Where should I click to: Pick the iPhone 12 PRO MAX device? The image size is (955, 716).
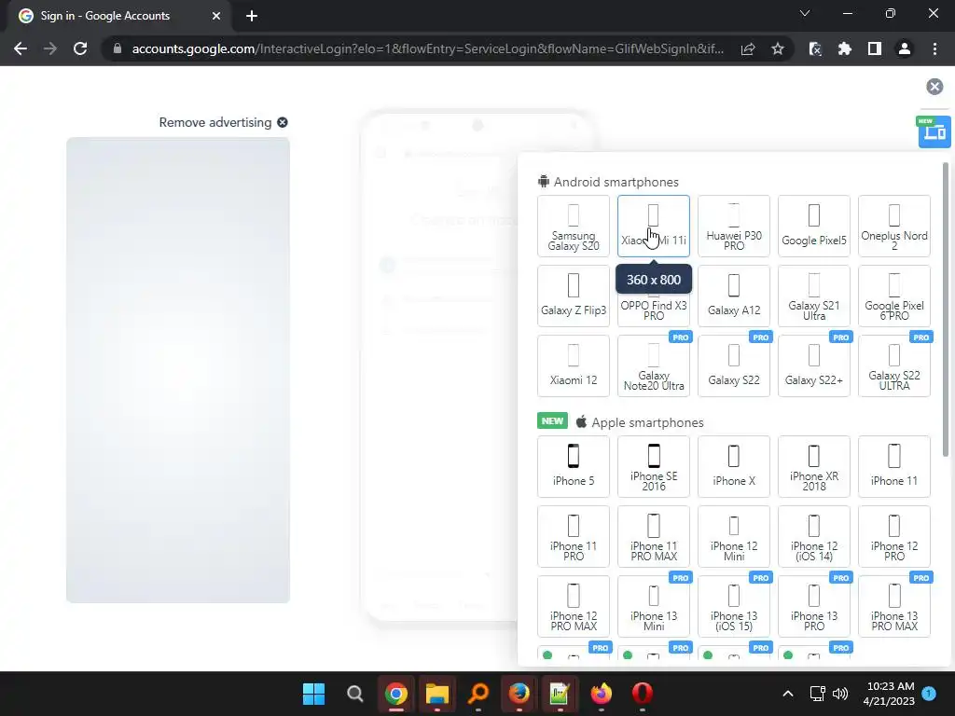click(574, 606)
